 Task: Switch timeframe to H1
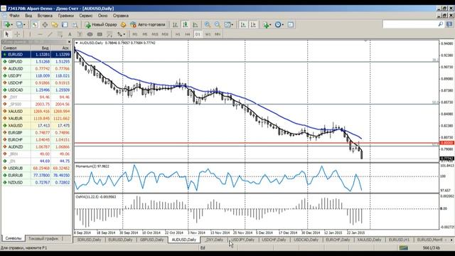coord(178,34)
